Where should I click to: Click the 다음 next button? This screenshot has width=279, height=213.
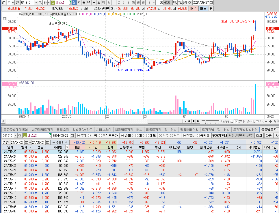click(x=269, y=135)
